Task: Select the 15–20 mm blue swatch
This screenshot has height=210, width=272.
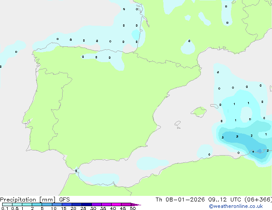Action: 67,204
